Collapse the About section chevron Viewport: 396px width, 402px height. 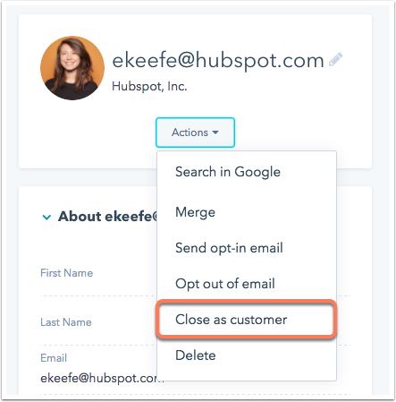coord(46,217)
